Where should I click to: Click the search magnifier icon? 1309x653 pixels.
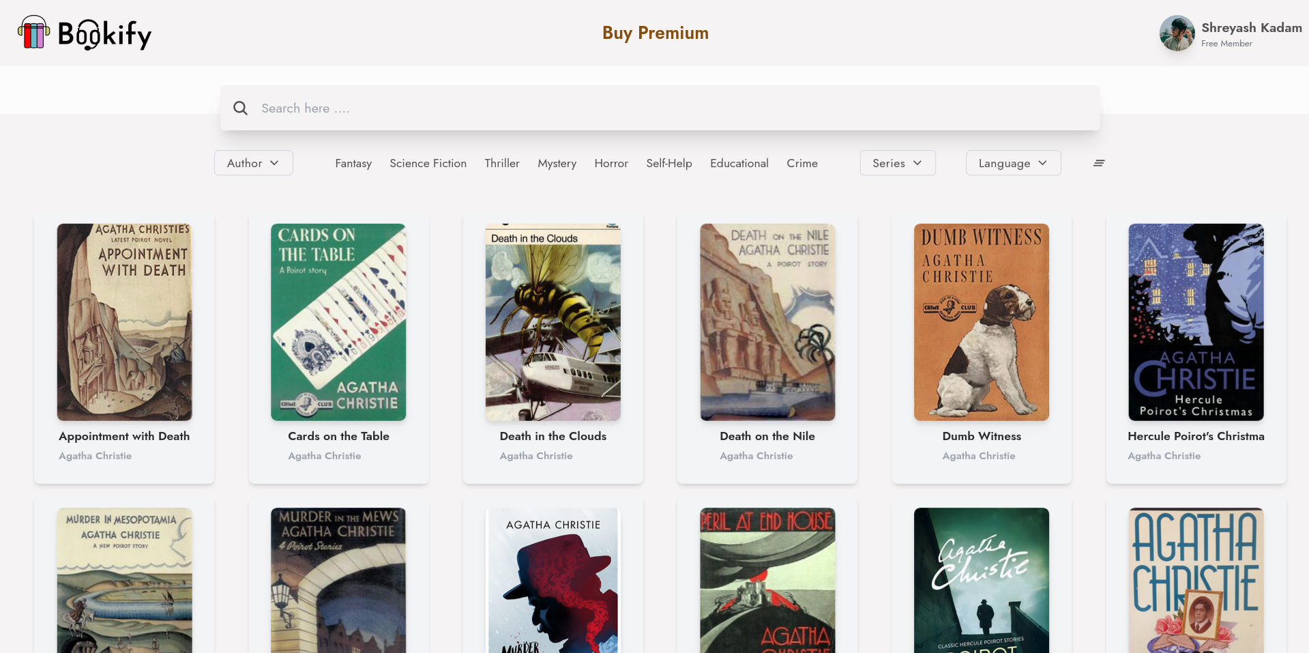pos(240,108)
